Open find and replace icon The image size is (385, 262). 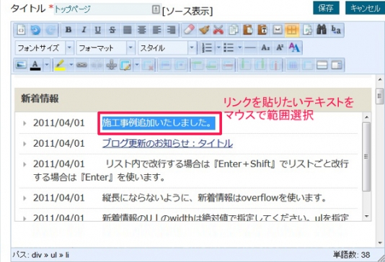point(336,30)
